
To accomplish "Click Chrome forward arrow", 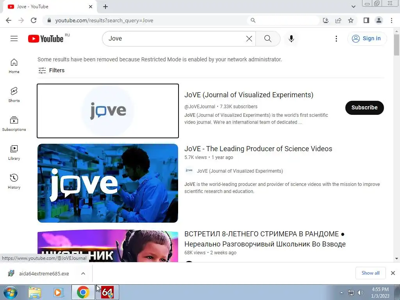I will tap(21, 20).
